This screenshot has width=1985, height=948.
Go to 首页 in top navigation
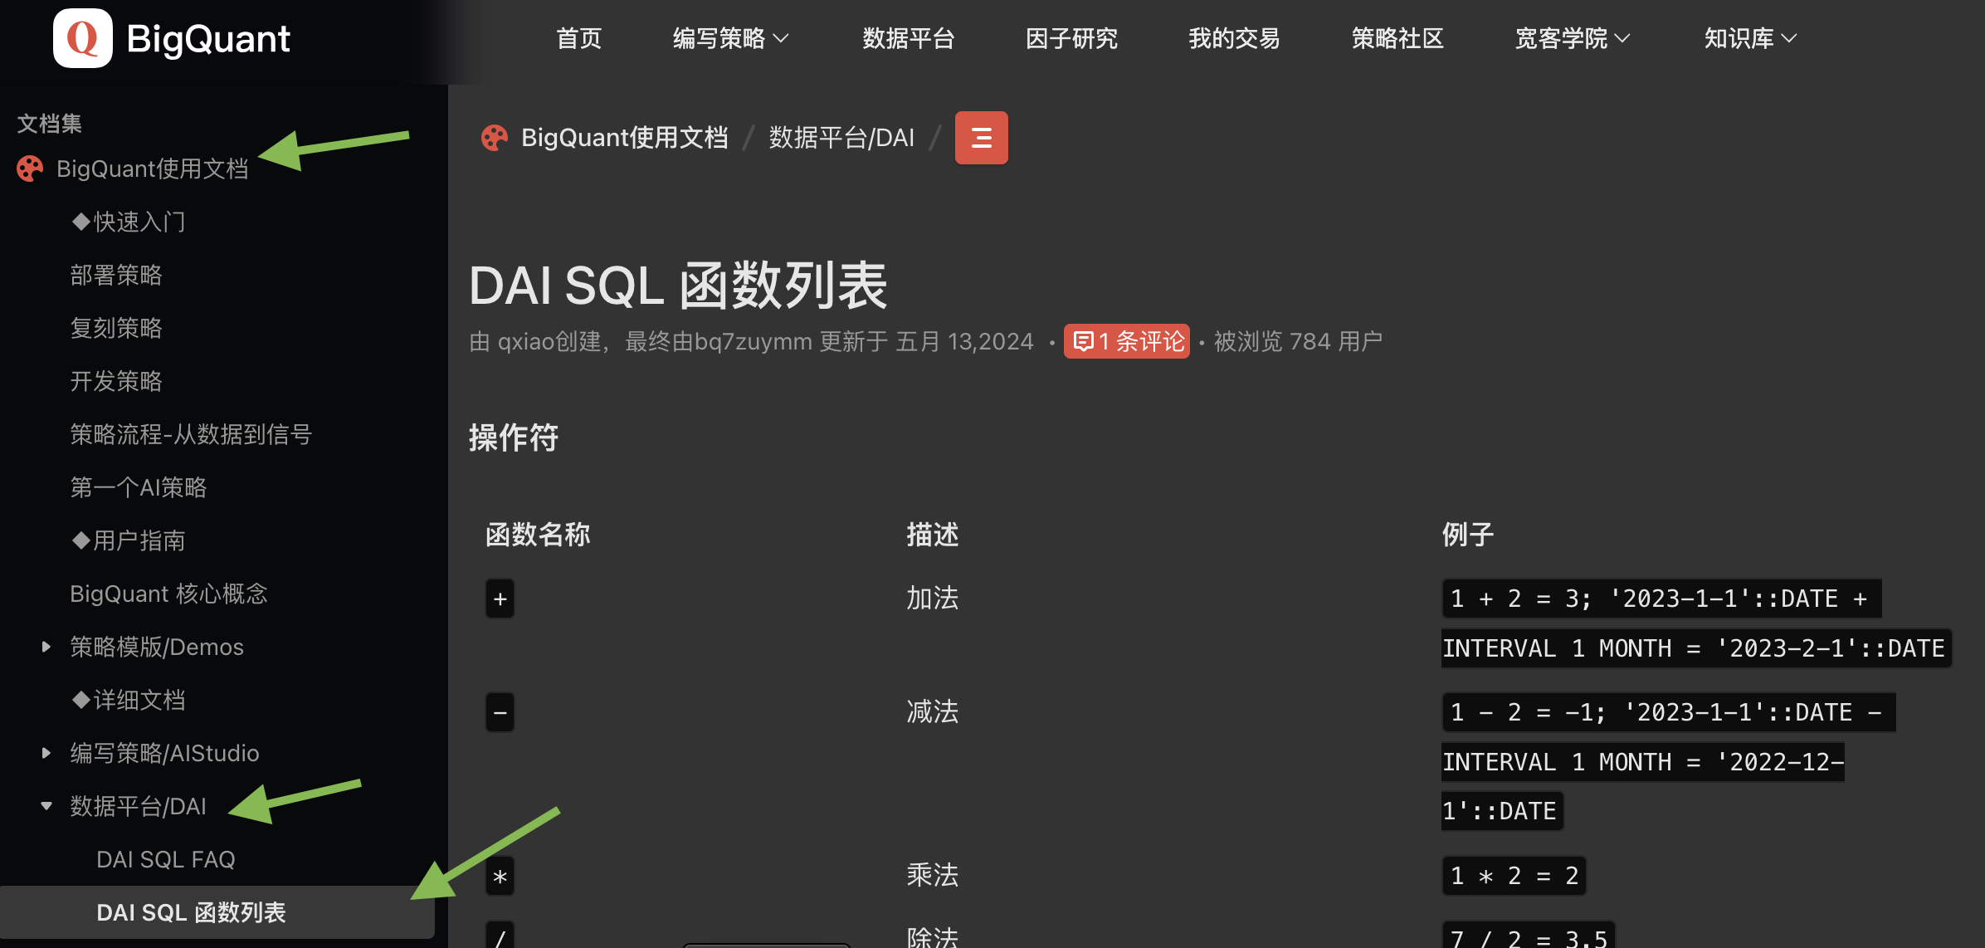pyautogui.click(x=578, y=38)
